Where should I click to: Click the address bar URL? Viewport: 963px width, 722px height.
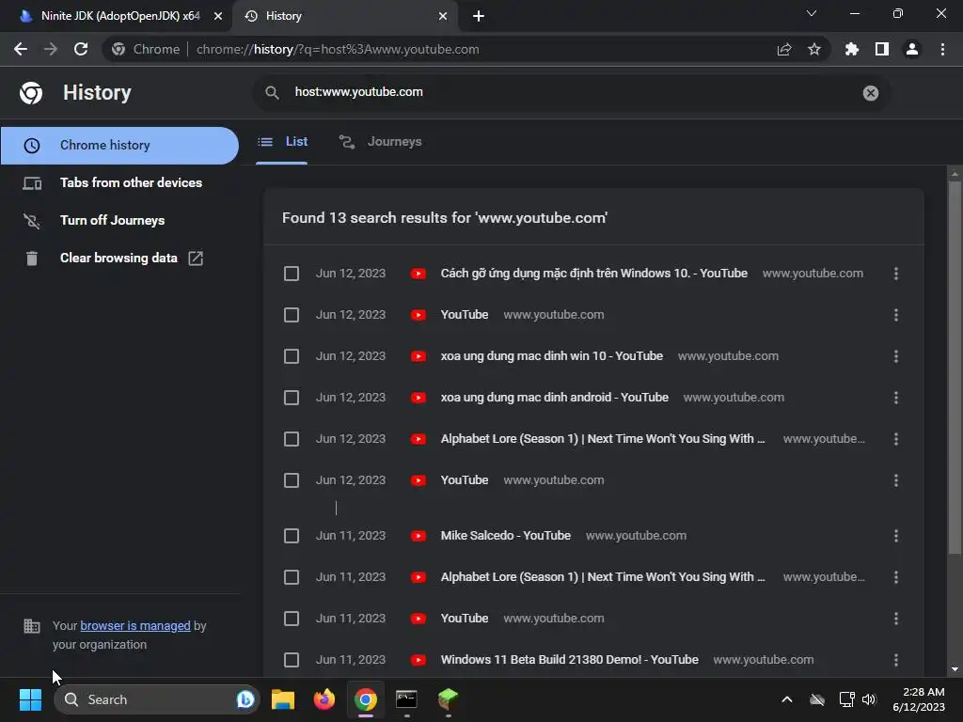[x=338, y=49]
